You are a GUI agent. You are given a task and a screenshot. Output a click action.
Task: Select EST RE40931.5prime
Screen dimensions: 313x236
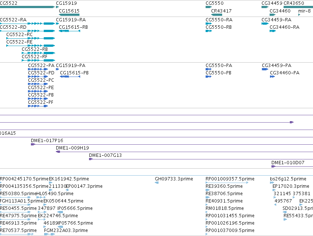tap(224, 201)
